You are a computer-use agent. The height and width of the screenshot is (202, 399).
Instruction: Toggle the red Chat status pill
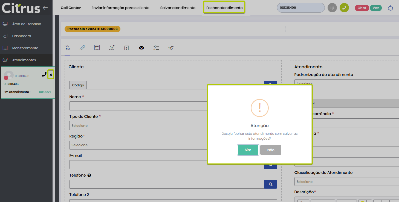[362, 8]
